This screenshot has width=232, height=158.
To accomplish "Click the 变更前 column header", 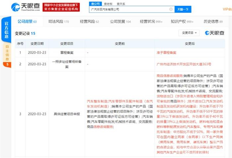I will tap(120, 44).
